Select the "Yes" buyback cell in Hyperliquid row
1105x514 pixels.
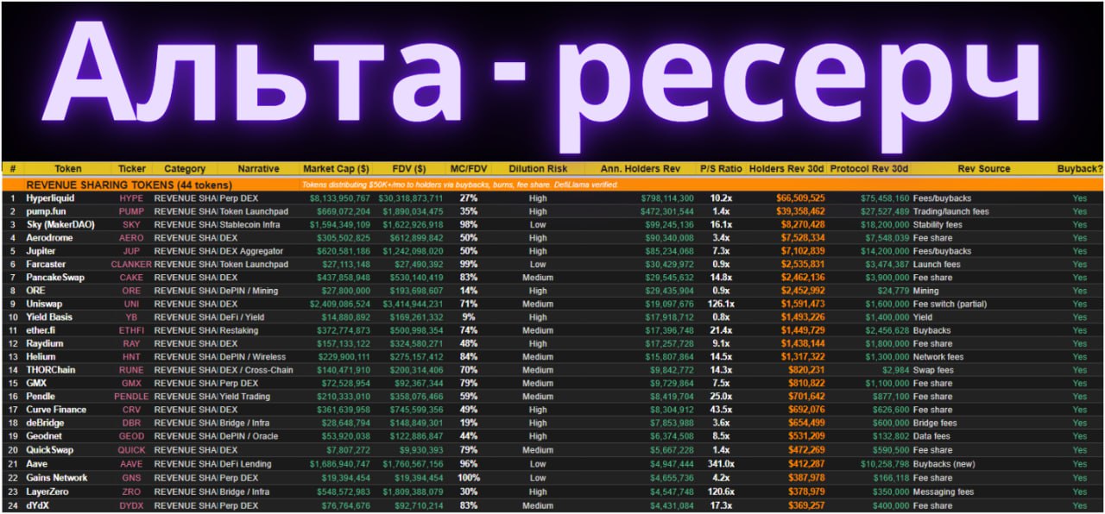1080,198
